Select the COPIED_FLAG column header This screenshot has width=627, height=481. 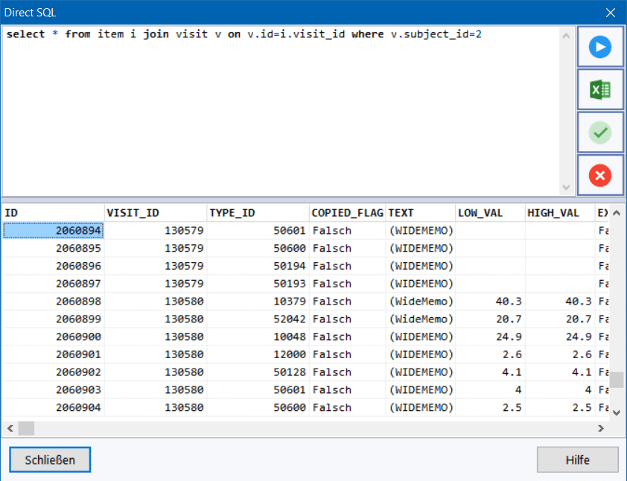(x=347, y=213)
